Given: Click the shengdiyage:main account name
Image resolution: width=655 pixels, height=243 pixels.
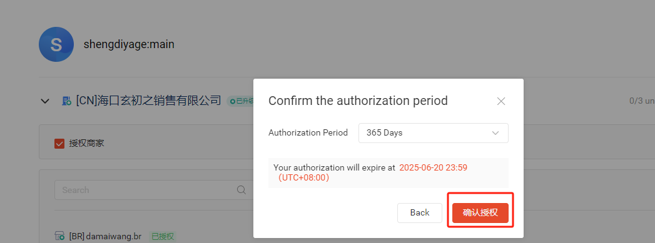Looking at the screenshot, I should point(129,44).
